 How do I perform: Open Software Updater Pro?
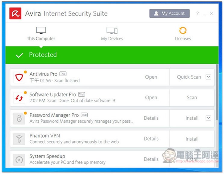point(151,97)
